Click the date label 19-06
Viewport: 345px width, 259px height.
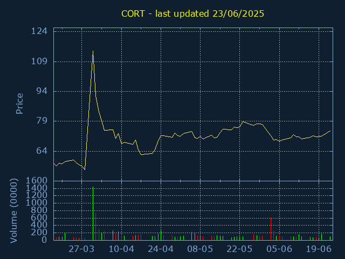tap(319, 249)
